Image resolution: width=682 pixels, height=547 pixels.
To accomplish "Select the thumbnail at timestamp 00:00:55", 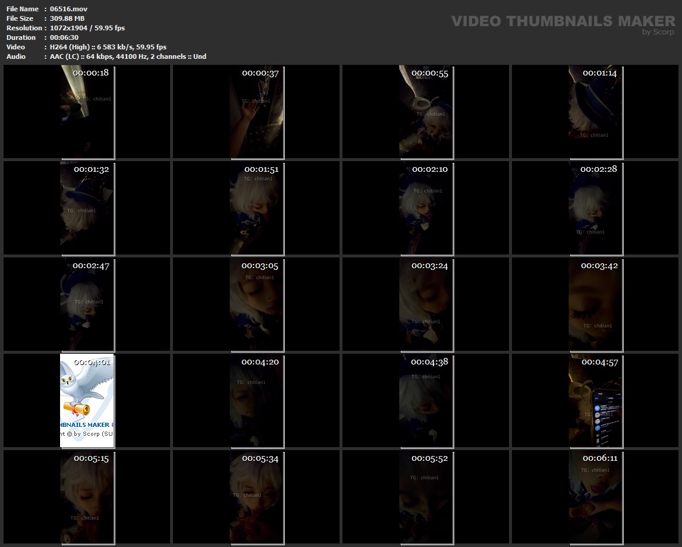I will pyautogui.click(x=426, y=112).
